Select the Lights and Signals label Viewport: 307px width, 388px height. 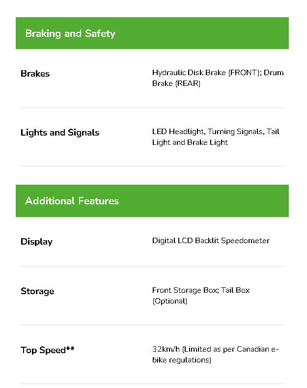coord(60,133)
